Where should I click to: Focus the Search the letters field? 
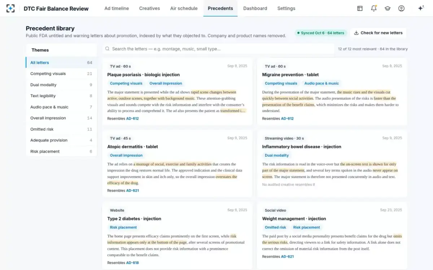(x=218, y=49)
